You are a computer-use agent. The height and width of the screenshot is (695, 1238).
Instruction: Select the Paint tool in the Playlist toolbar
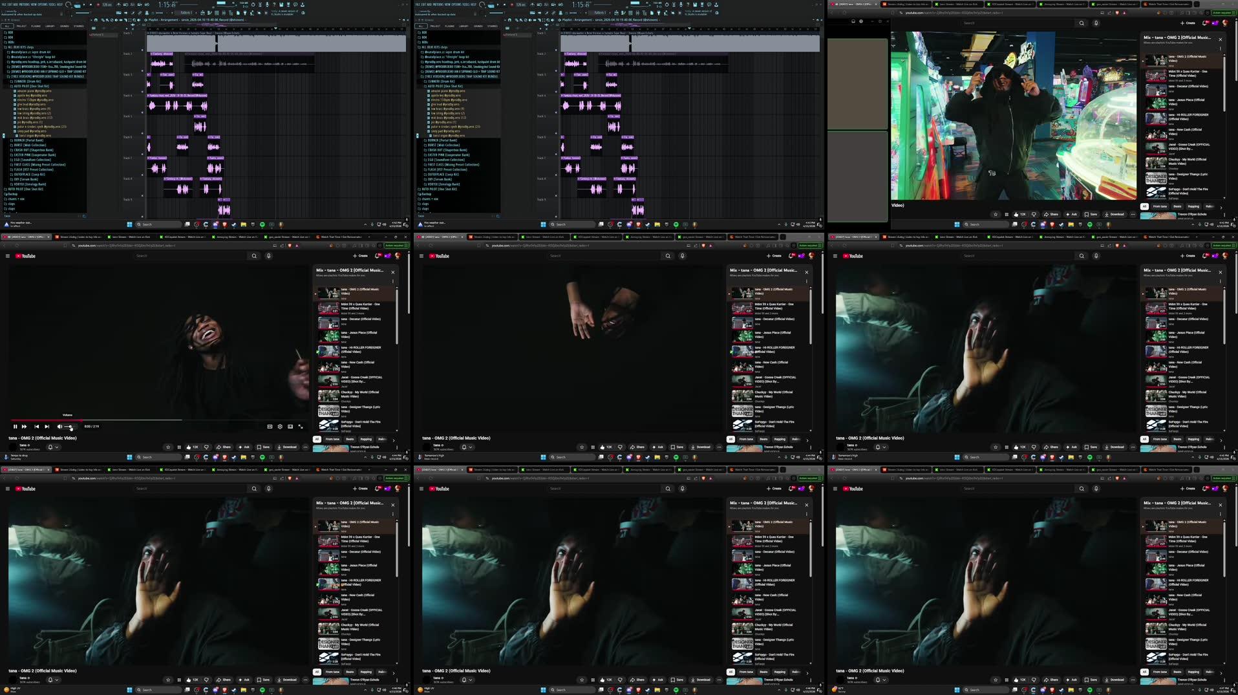point(107,19)
